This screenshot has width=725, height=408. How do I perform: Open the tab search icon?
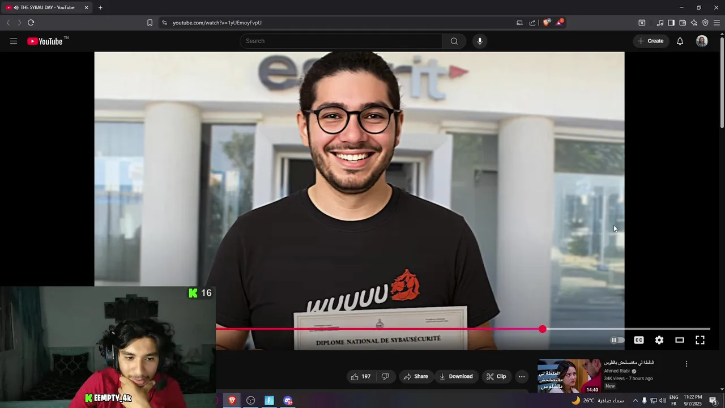tap(642, 23)
